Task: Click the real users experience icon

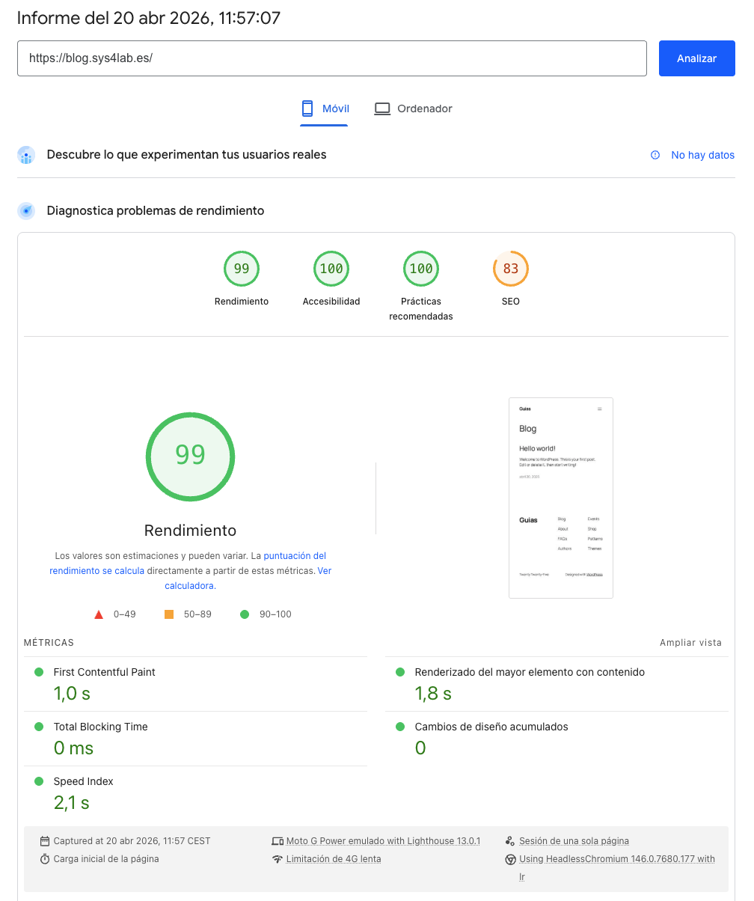Action: point(26,155)
